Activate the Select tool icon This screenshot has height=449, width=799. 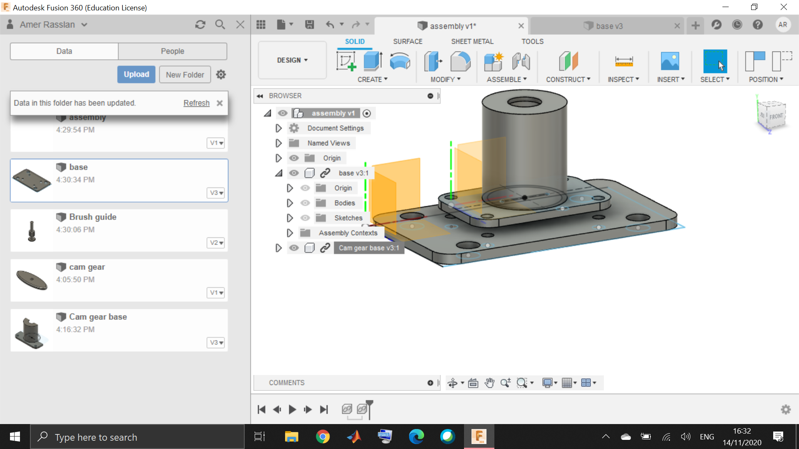click(715, 61)
